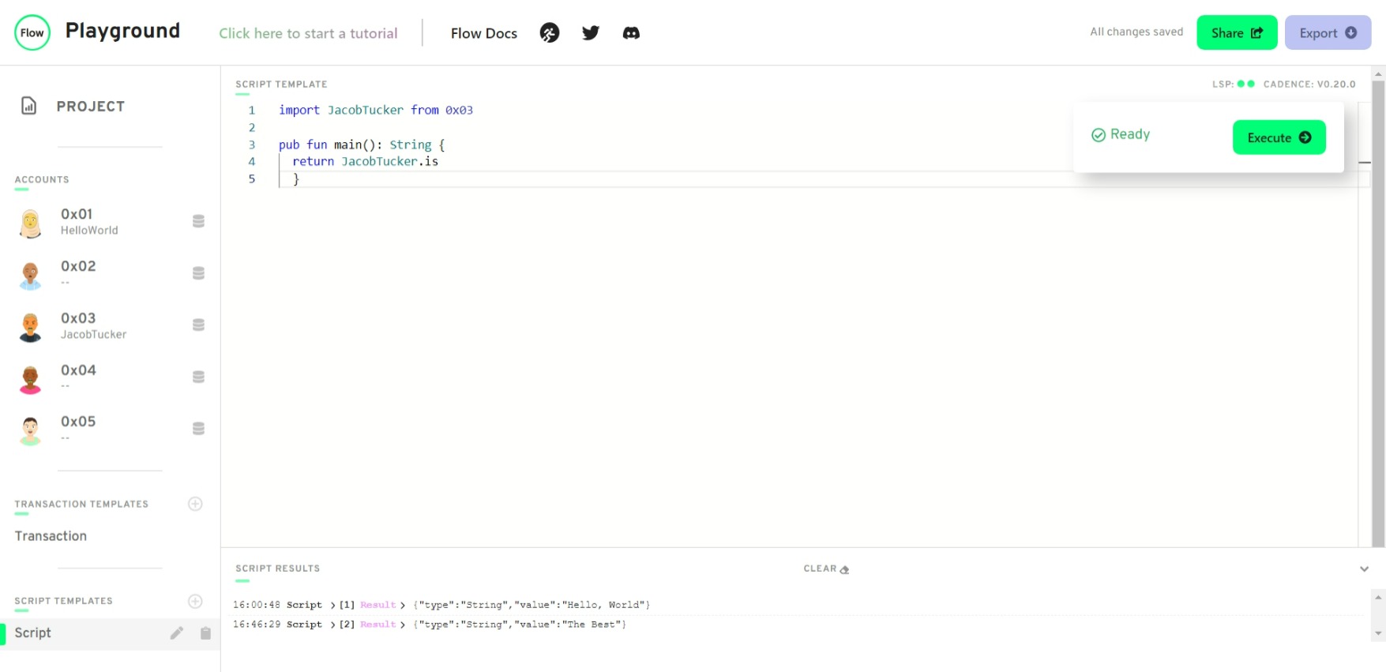Select the Transaction template
The height and width of the screenshot is (672, 1386).
tap(51, 535)
